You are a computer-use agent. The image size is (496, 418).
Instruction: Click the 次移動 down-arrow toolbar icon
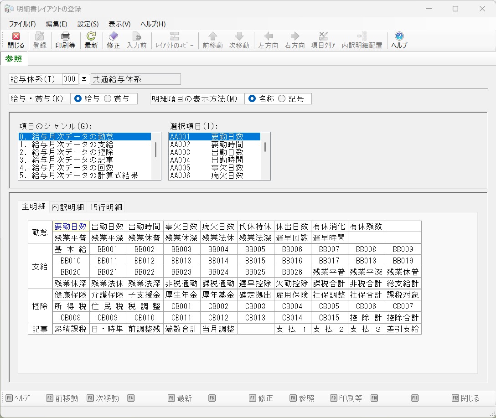[239, 36]
